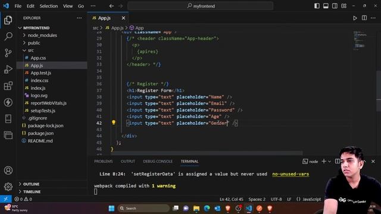The width and height of the screenshot is (381, 214).
Task: Click the myfrontend command center search box
Action: (x=200, y=6)
